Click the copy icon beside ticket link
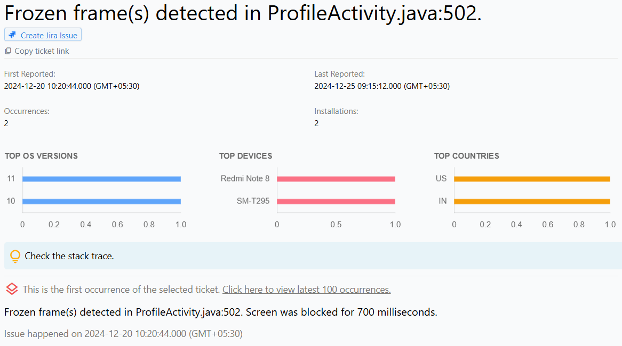Viewport: 622px width, 346px height. click(x=8, y=51)
